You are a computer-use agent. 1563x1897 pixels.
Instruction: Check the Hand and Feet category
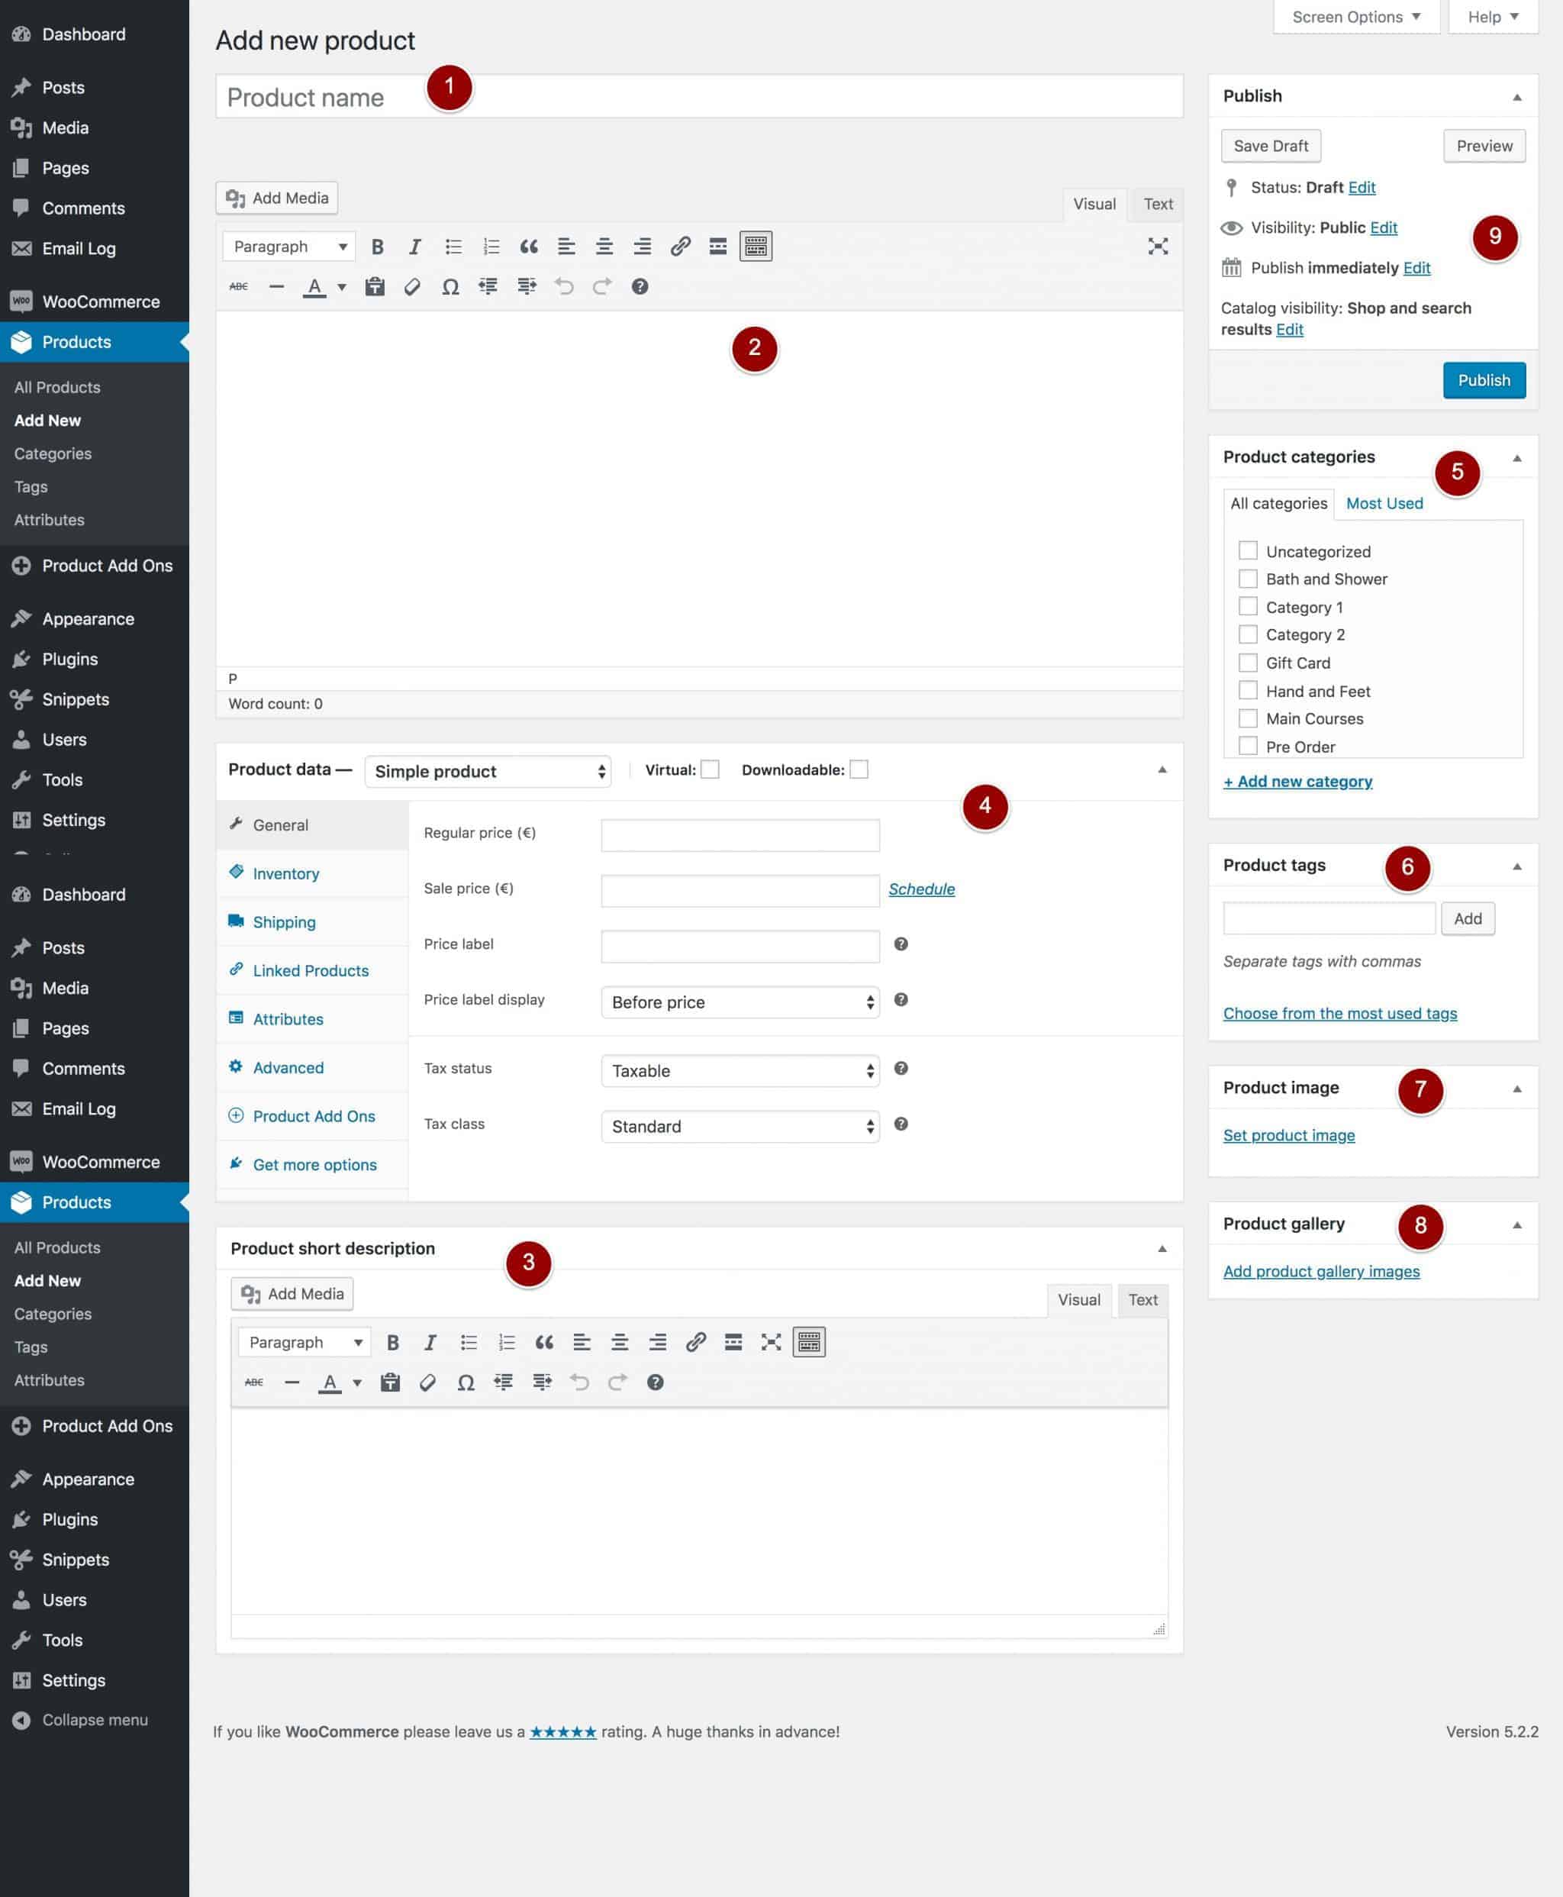point(1248,691)
